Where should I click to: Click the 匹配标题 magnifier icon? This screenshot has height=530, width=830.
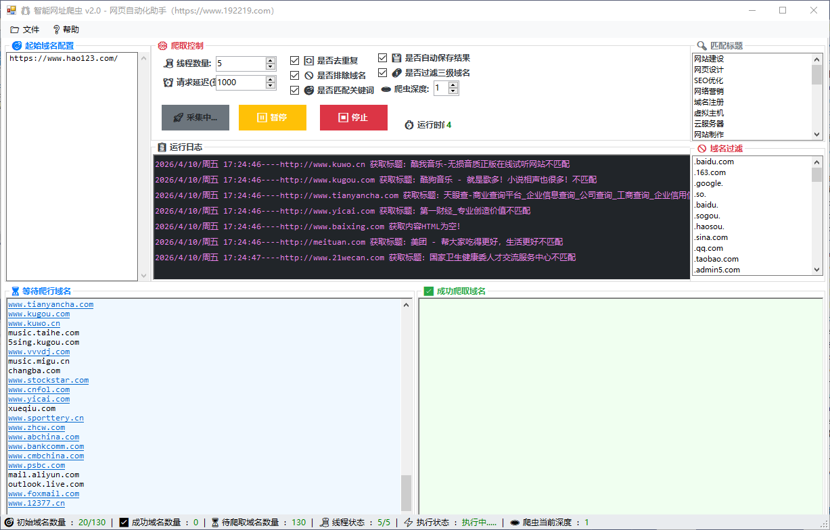pyautogui.click(x=701, y=45)
